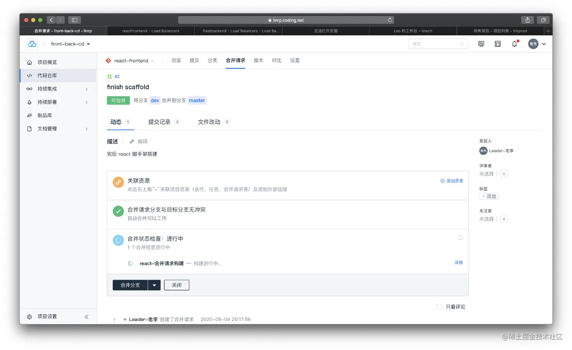572x350 pixels.
Task: Click into the search input field
Action: tap(438, 44)
